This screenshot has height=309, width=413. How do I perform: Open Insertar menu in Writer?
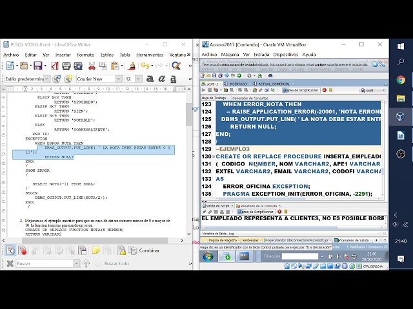(x=63, y=55)
